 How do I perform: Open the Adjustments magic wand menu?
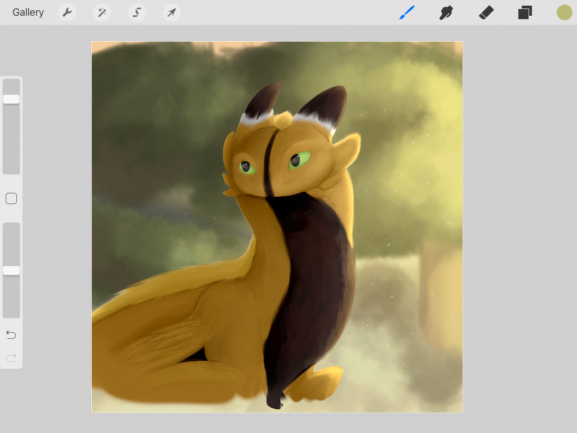[x=102, y=12]
